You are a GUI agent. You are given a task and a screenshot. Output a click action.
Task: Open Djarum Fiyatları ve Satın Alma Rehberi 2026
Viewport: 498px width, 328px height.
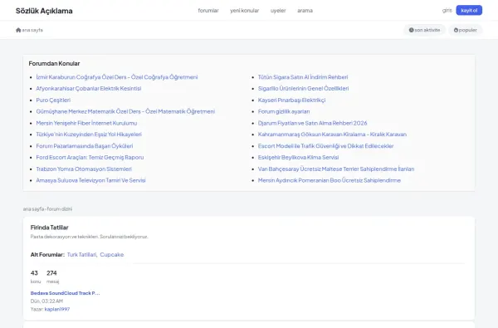point(313,123)
